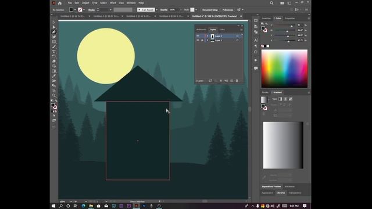Choose Radial gradient type
This screenshot has width=372, height=209.
pos(285,99)
